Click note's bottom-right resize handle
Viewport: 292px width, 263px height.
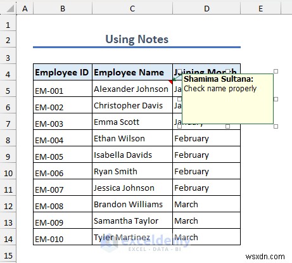pyautogui.click(x=276, y=126)
